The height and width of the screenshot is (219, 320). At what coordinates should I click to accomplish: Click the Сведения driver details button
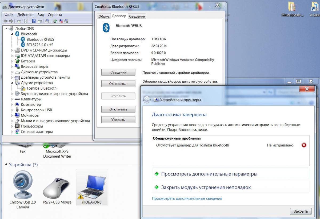pyautogui.click(x=118, y=72)
